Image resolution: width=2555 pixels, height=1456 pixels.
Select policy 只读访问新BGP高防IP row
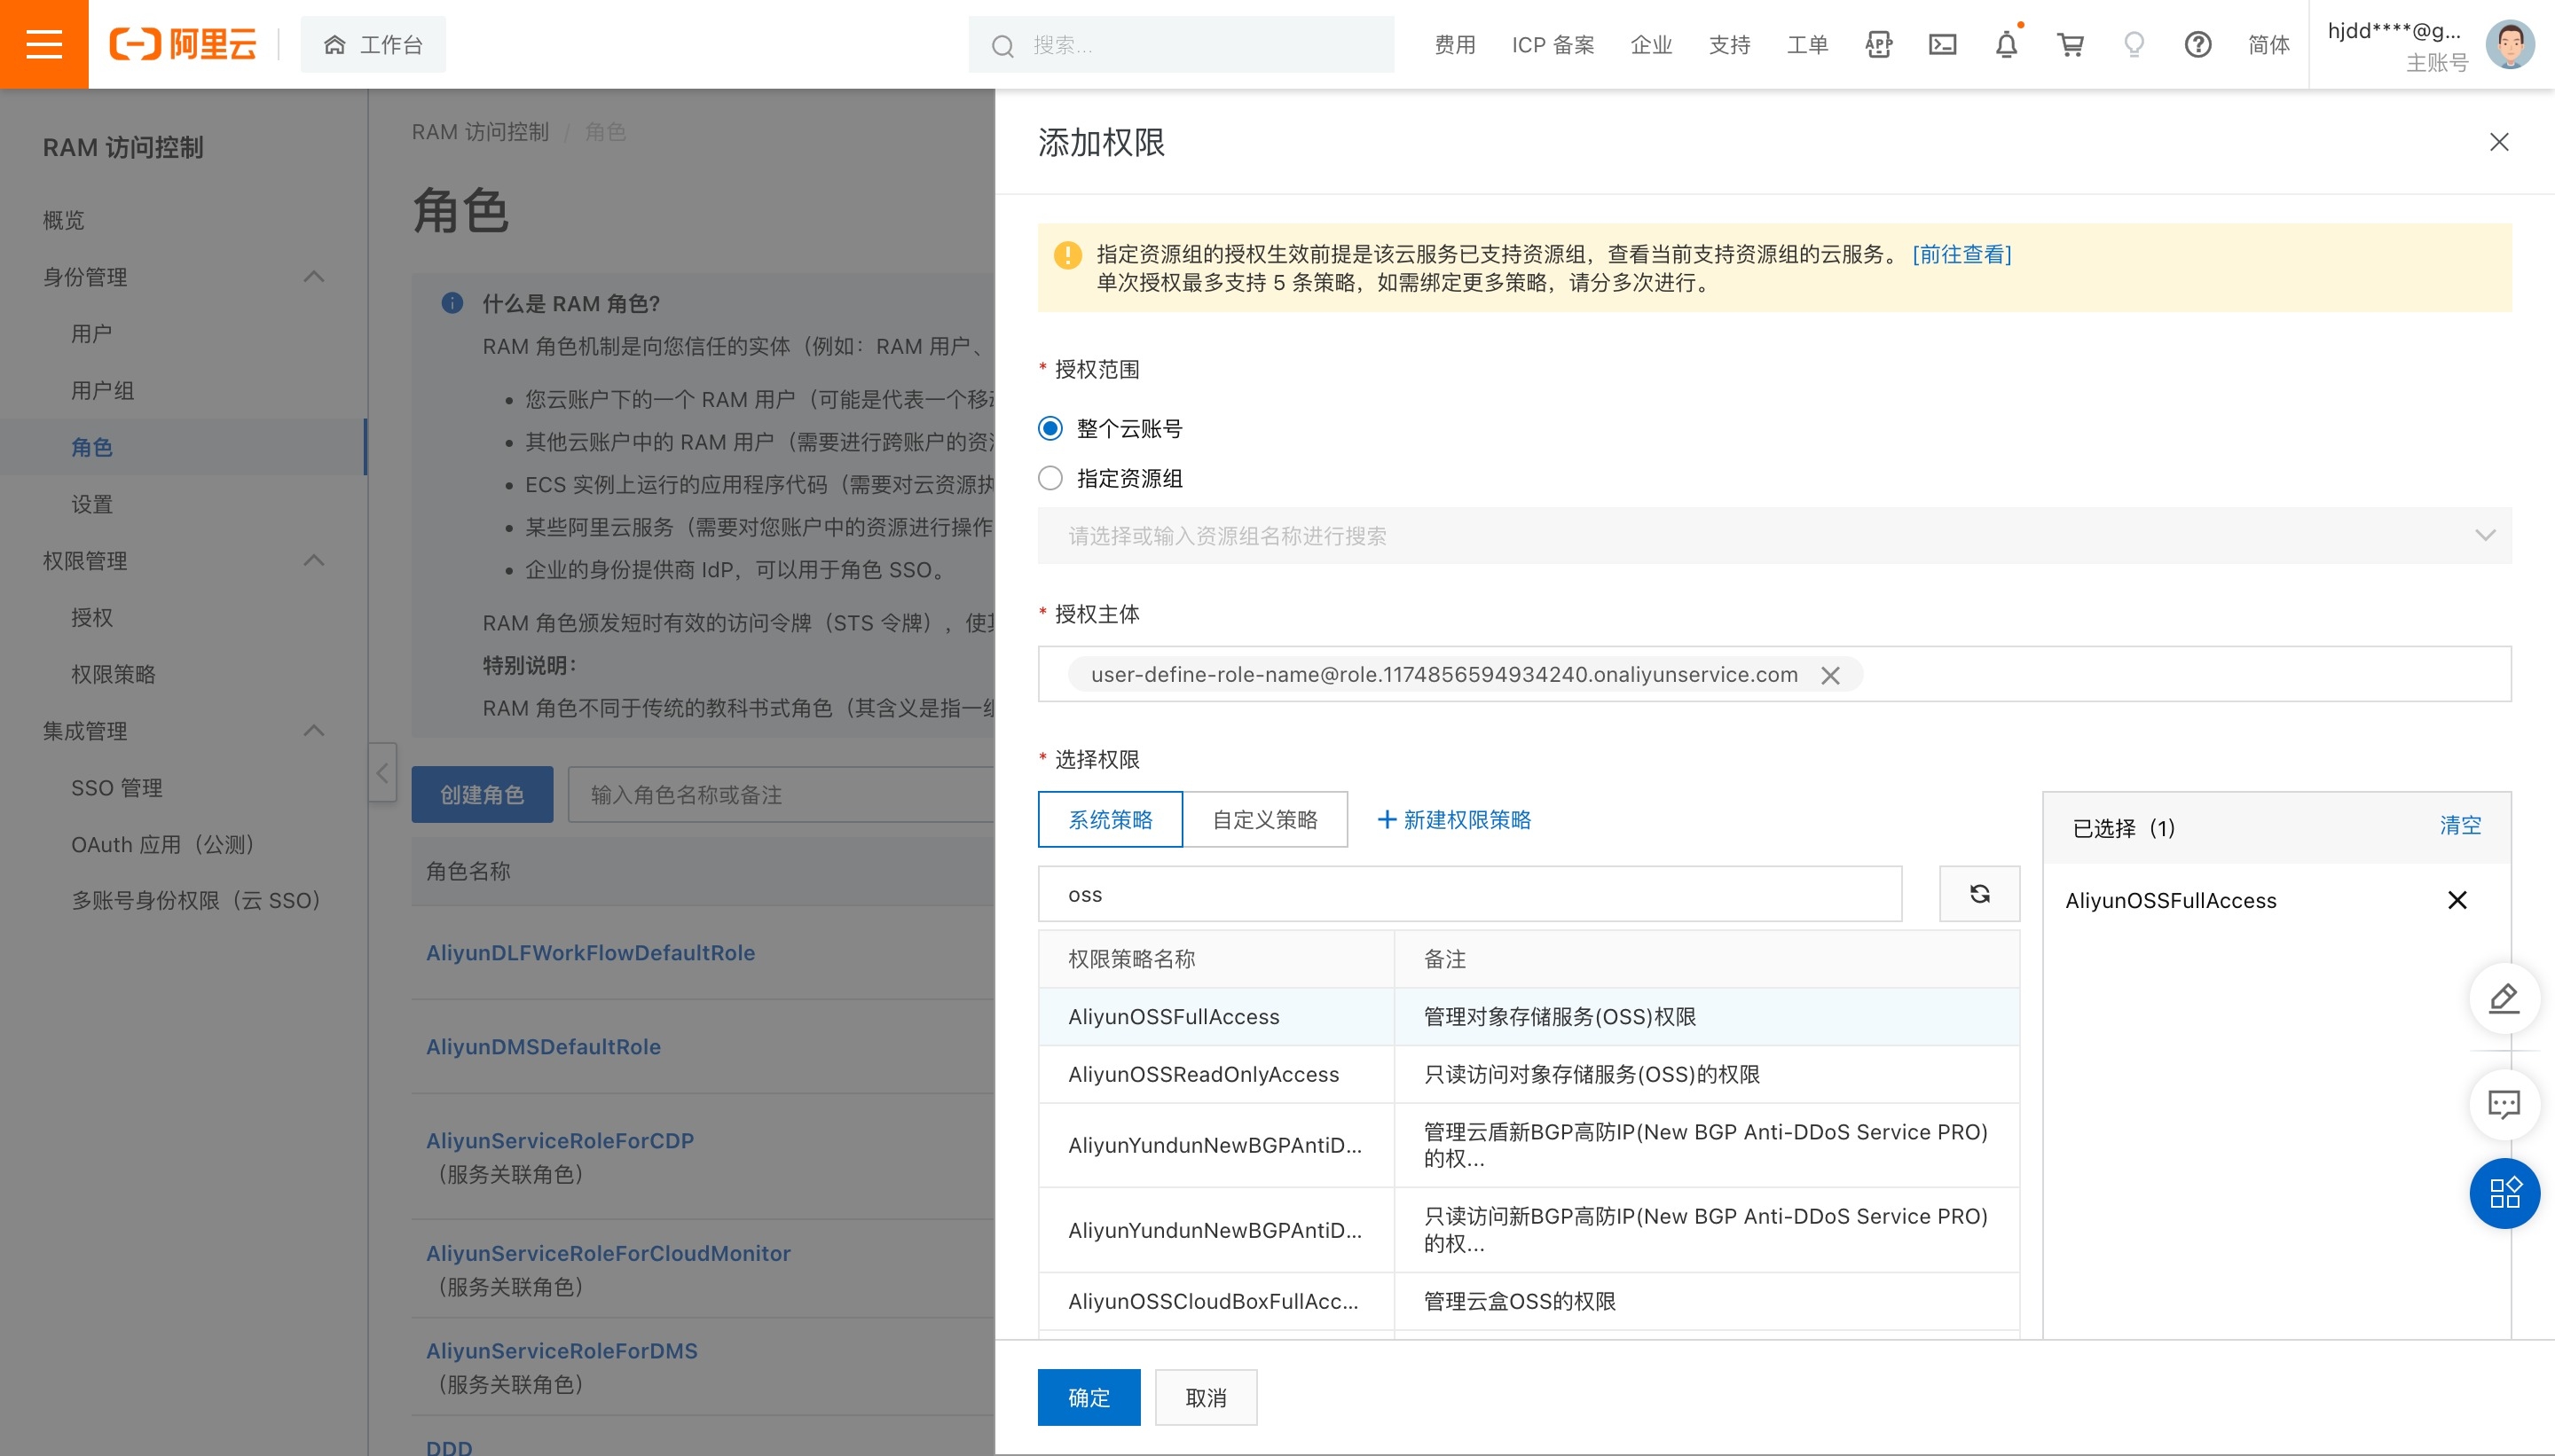click(x=1529, y=1230)
